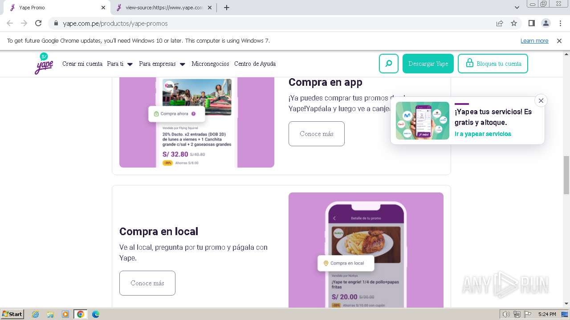
Task: Click the Bloquea tu cuenta button
Action: click(x=493, y=64)
